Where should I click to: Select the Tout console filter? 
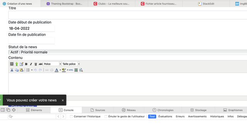pos(152,117)
